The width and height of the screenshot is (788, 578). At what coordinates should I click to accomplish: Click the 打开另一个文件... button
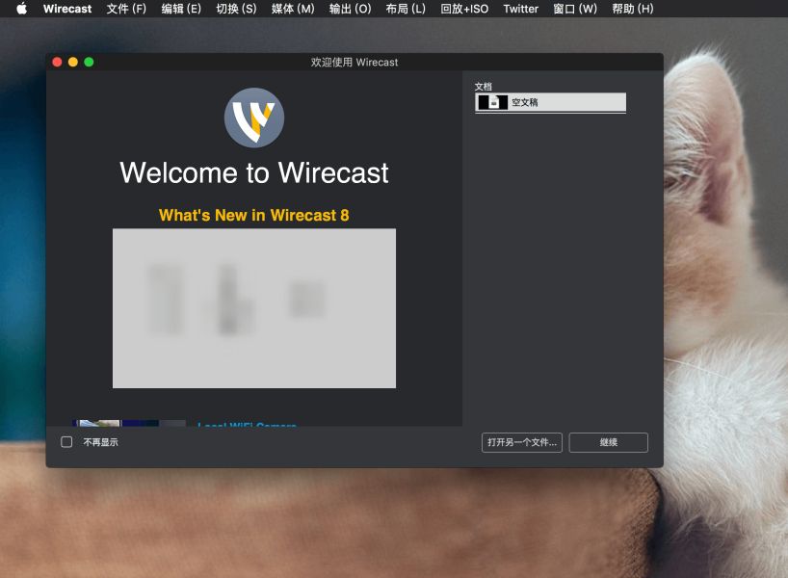pyautogui.click(x=522, y=442)
